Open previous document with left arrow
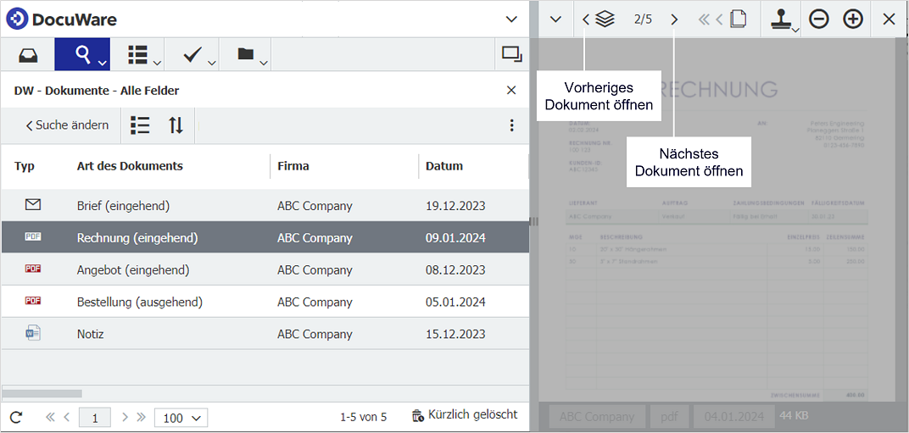Viewport: 909px width, 433px height. tap(586, 19)
